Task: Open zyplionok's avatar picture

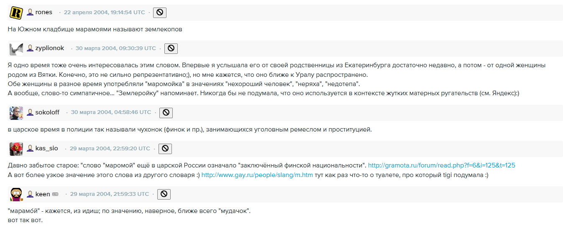Action: [x=16, y=49]
